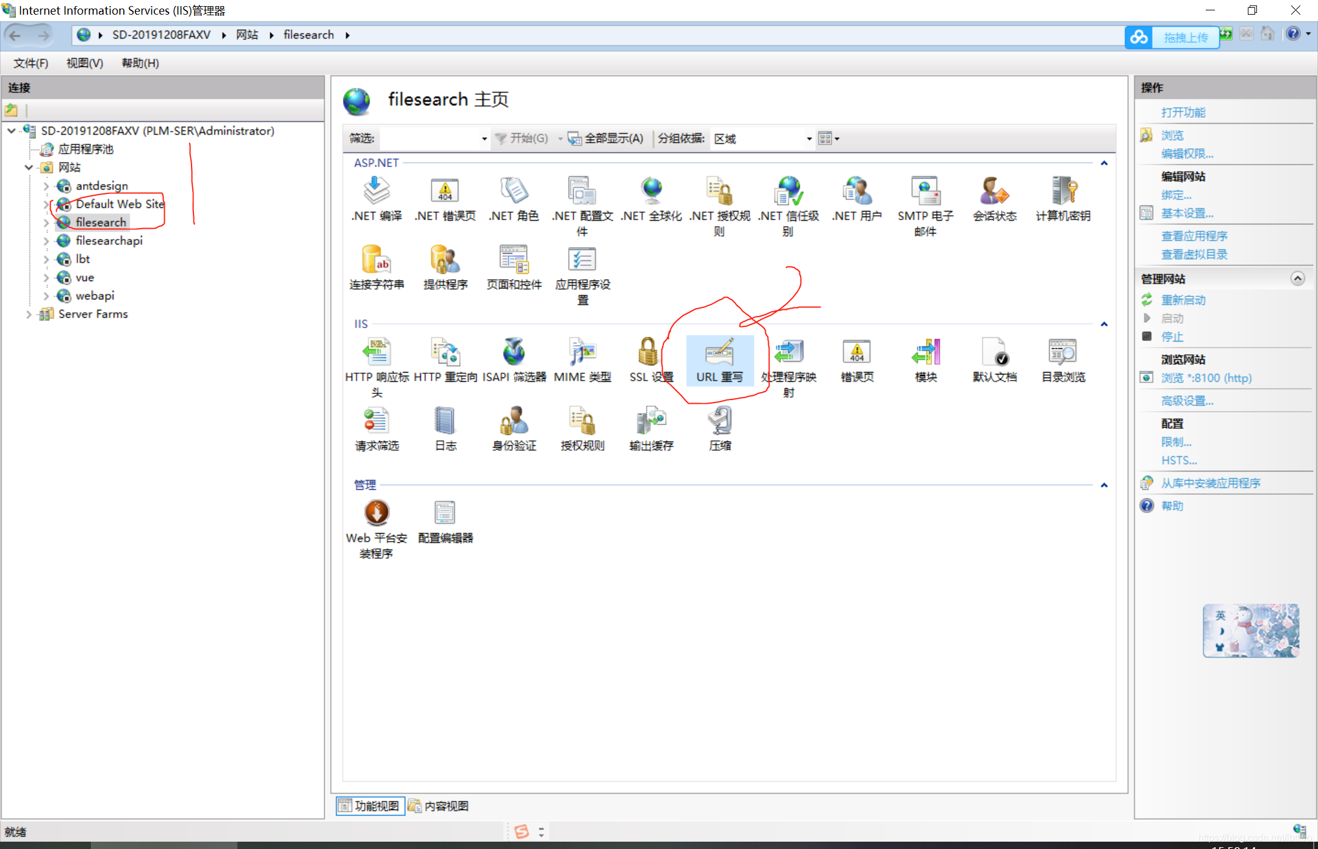Screen dimensions: 1318x849
Task: Open the 会话状态 feature icon
Action: tap(995, 199)
